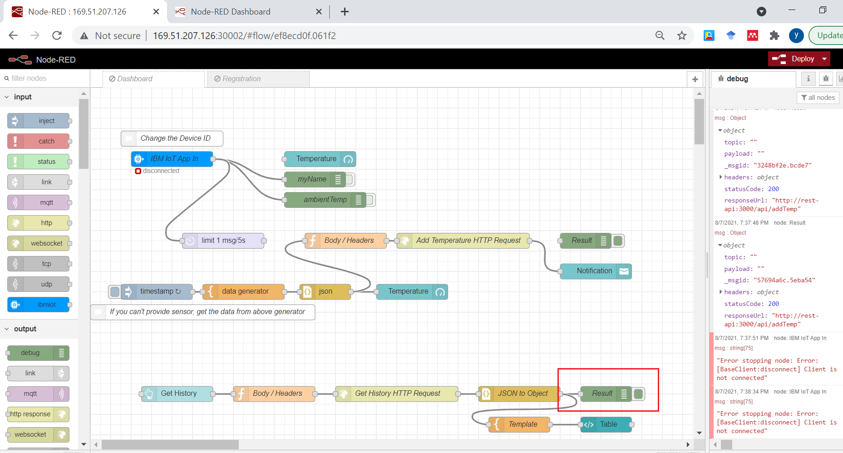Reload the browser page

click(57, 35)
